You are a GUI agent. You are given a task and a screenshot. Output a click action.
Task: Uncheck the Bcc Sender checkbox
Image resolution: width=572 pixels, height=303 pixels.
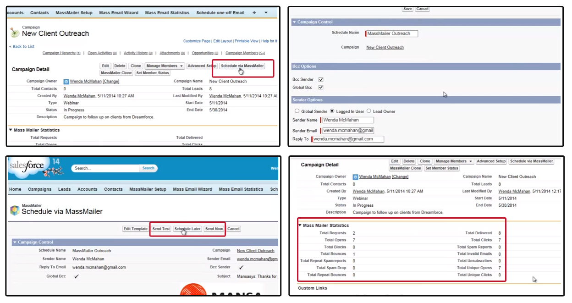(321, 80)
